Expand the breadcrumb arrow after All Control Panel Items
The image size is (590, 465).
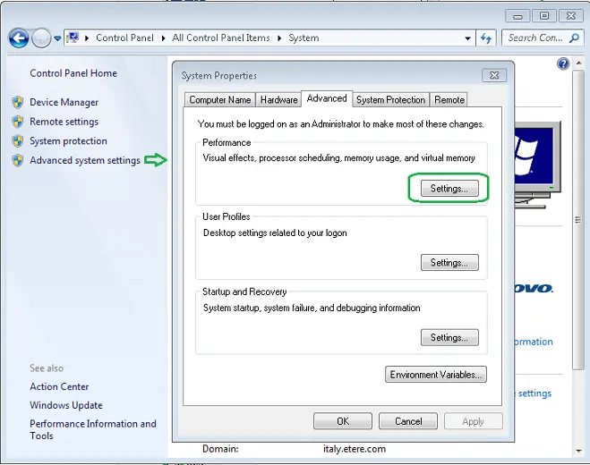[279, 38]
